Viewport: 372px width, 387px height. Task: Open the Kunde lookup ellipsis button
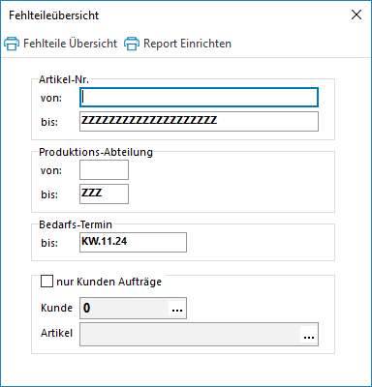pos(177,309)
